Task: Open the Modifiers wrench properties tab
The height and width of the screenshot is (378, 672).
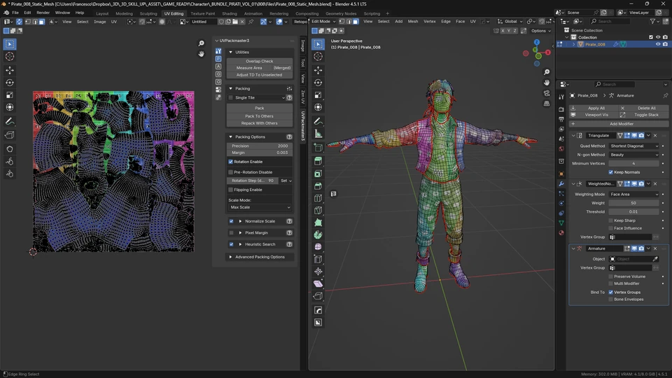Action: tap(561, 183)
